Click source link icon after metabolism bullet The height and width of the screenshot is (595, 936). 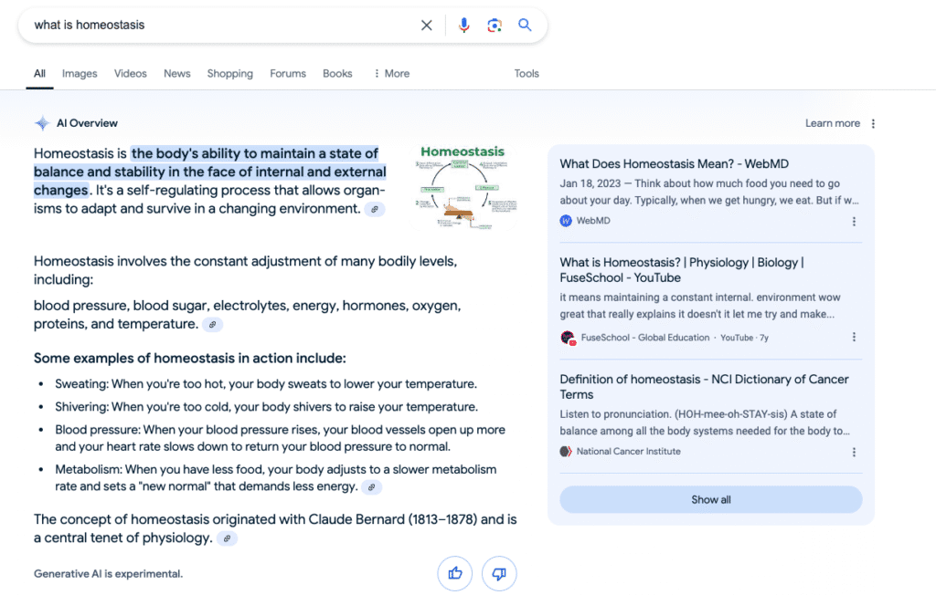tap(370, 487)
